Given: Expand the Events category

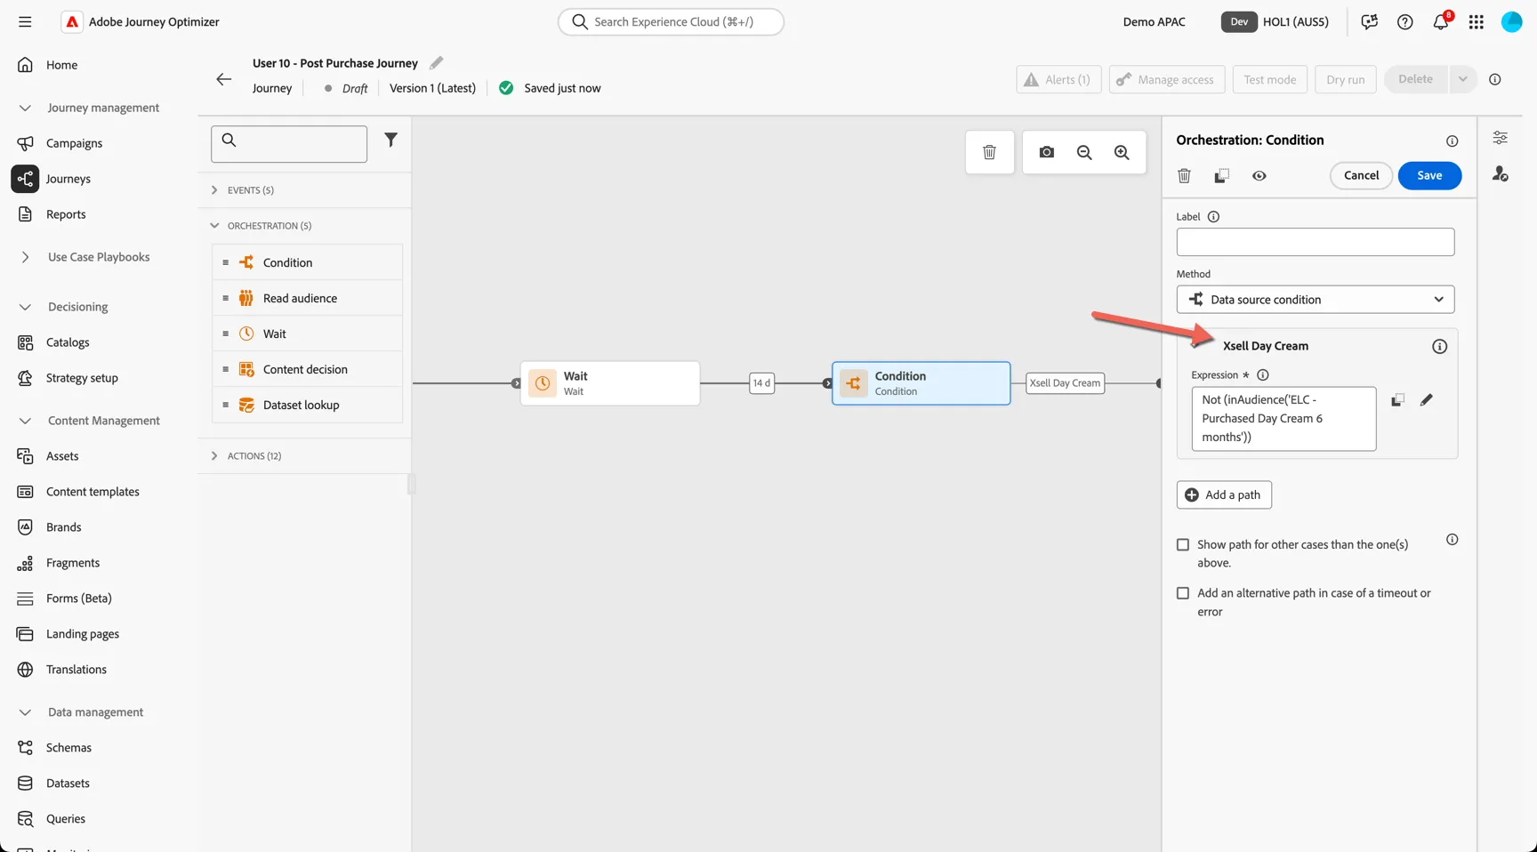Looking at the screenshot, I should 214,190.
